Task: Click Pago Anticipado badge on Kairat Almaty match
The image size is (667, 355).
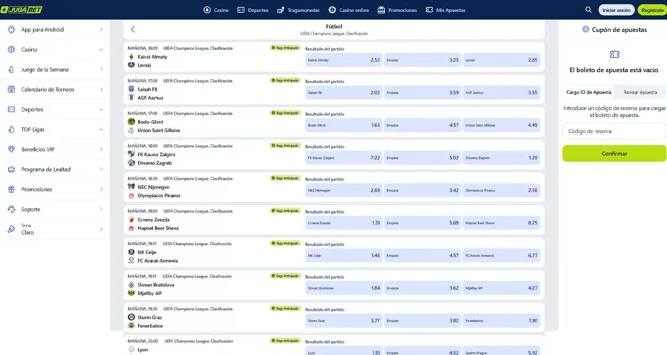Action: click(x=285, y=48)
